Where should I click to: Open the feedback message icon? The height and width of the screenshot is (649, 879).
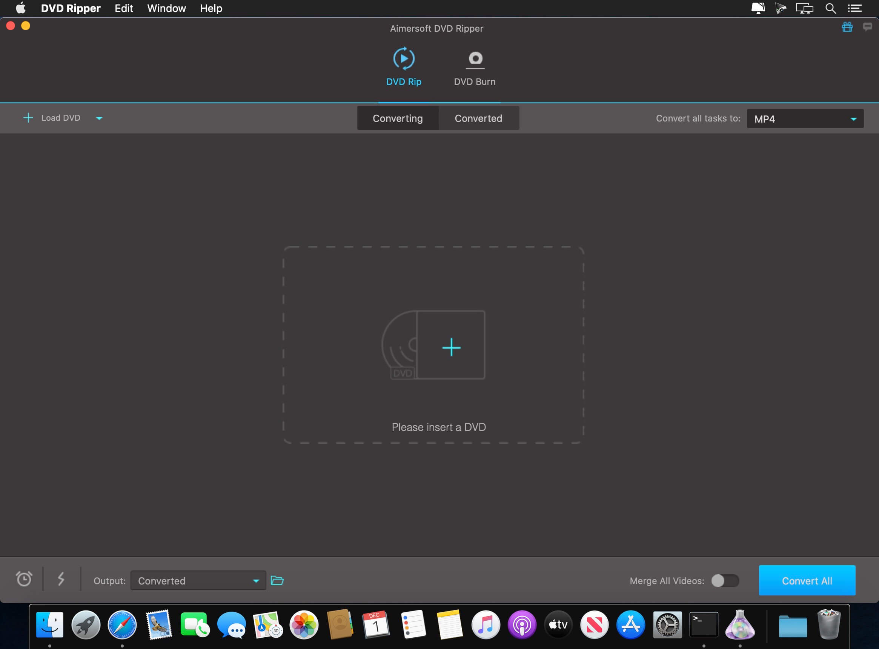[x=867, y=27]
